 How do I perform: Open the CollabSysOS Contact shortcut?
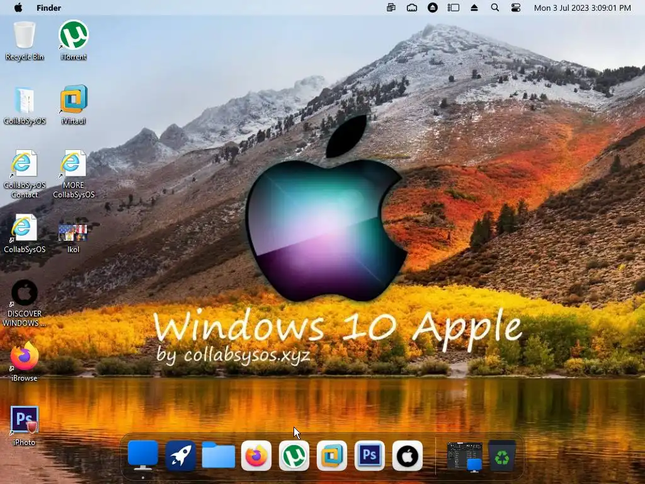point(25,174)
